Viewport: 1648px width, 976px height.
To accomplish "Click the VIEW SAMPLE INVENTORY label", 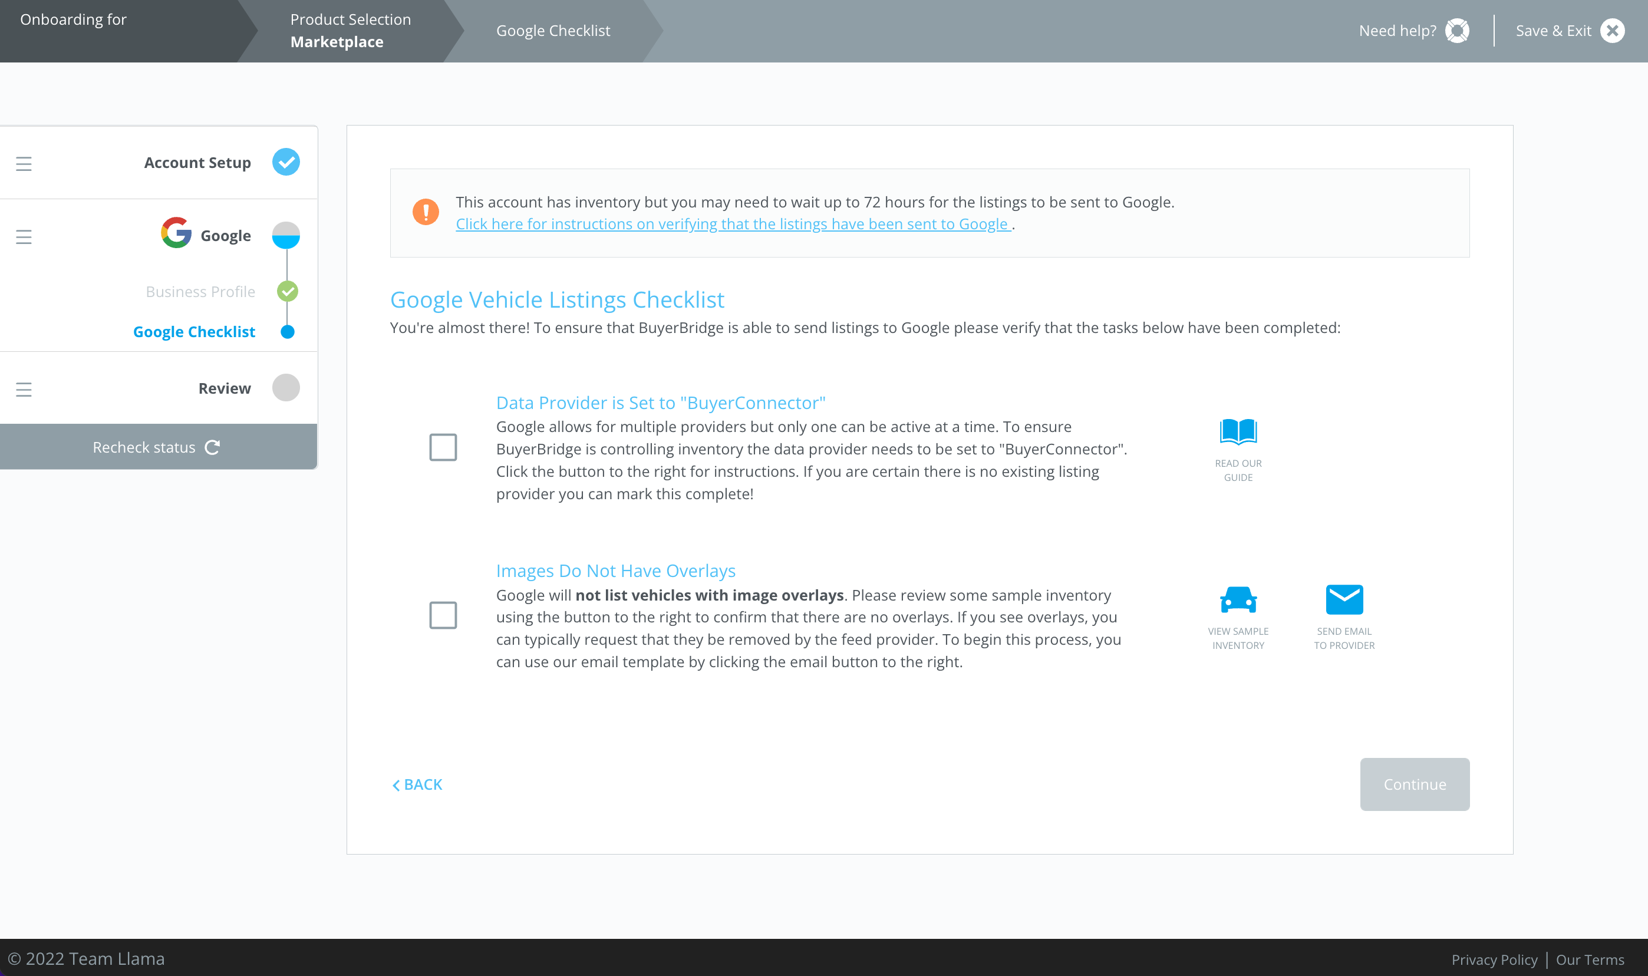I will click(1238, 638).
